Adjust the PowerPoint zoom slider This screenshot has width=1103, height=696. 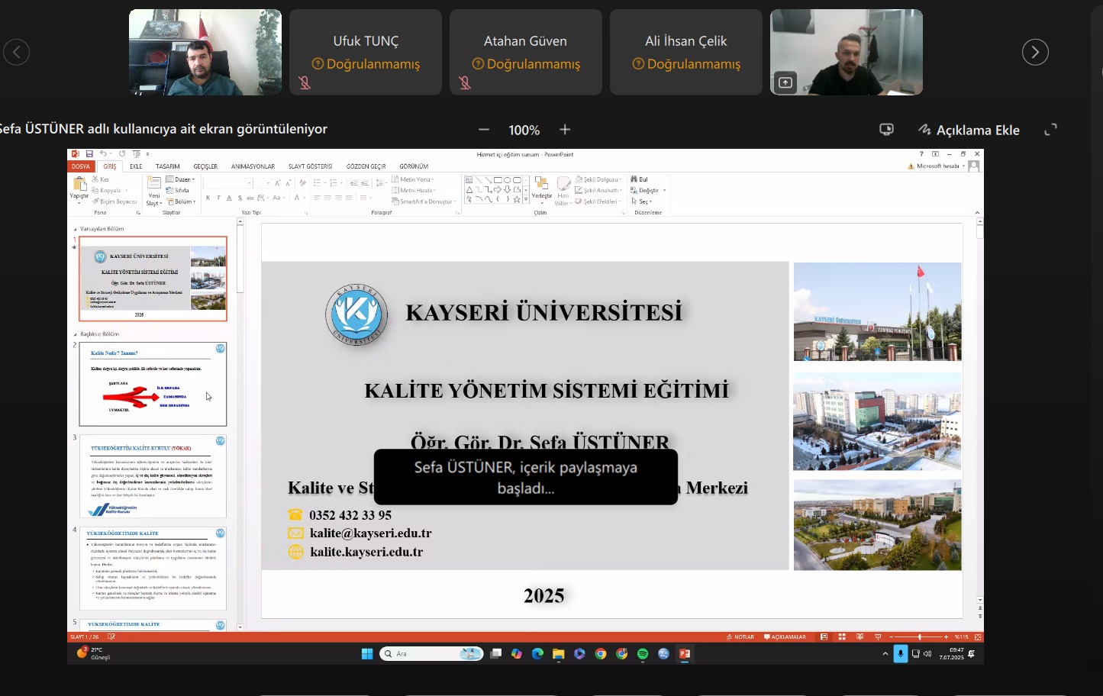(919, 636)
